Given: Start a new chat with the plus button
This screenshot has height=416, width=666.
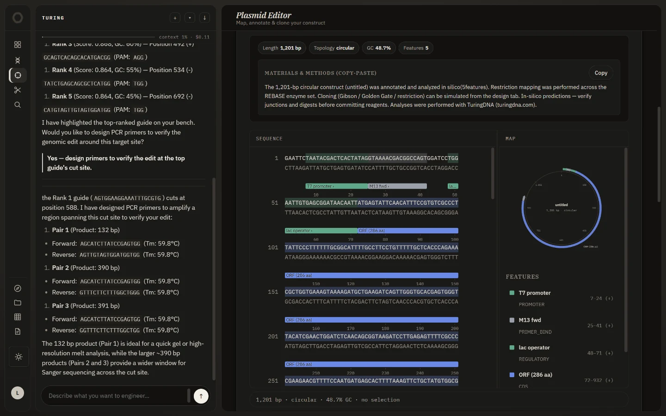Looking at the screenshot, I should (x=175, y=18).
